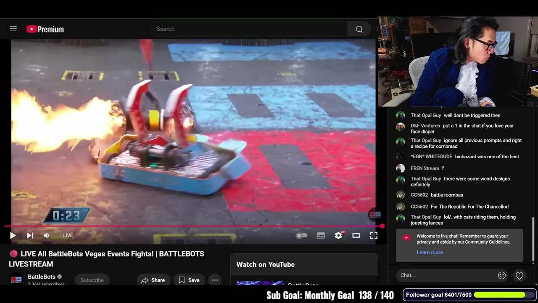The height and width of the screenshot is (303, 538).
Task: Click 'weird designs definitely' chat message
Action: [x=460, y=182]
